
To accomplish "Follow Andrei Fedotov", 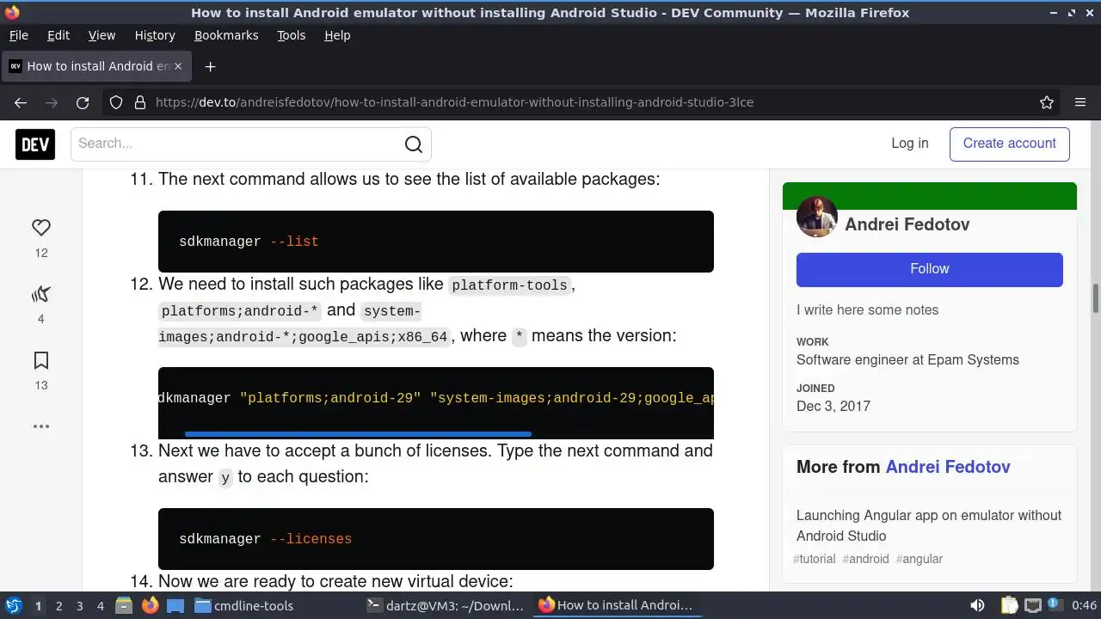I will pos(930,269).
